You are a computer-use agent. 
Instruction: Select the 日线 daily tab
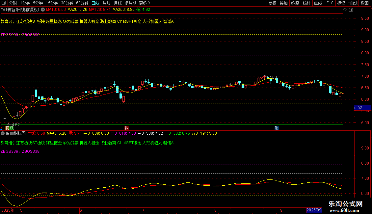[x=95, y=3]
